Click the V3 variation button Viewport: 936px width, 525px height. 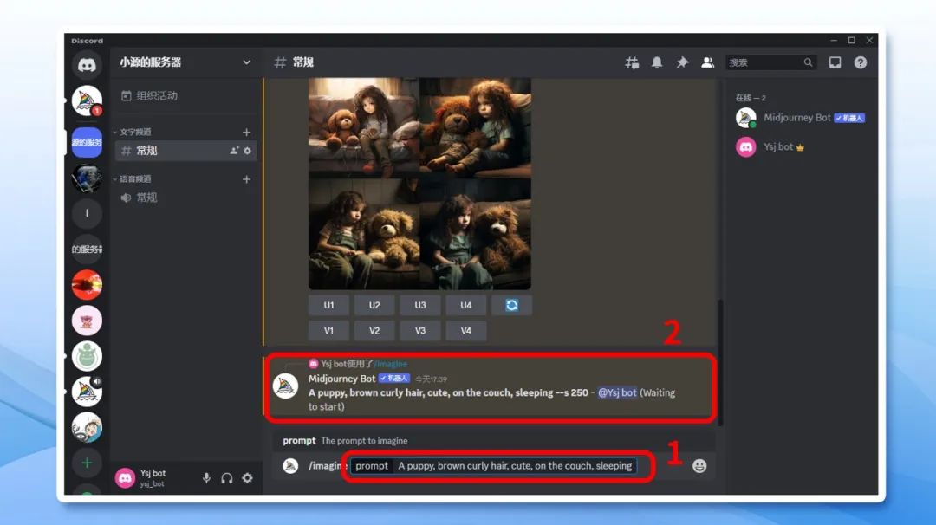pos(420,331)
